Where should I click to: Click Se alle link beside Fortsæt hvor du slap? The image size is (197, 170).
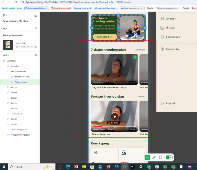[141, 97]
